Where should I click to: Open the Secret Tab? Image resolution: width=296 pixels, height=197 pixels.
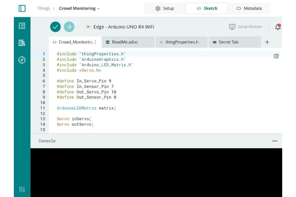235,42
